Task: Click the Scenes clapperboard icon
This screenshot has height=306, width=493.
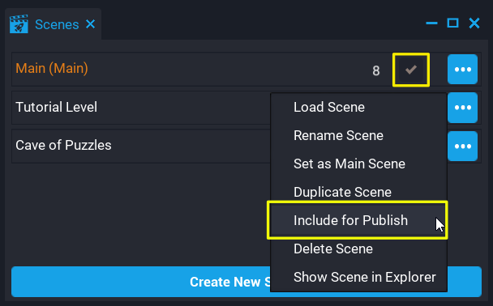Action: point(19,23)
